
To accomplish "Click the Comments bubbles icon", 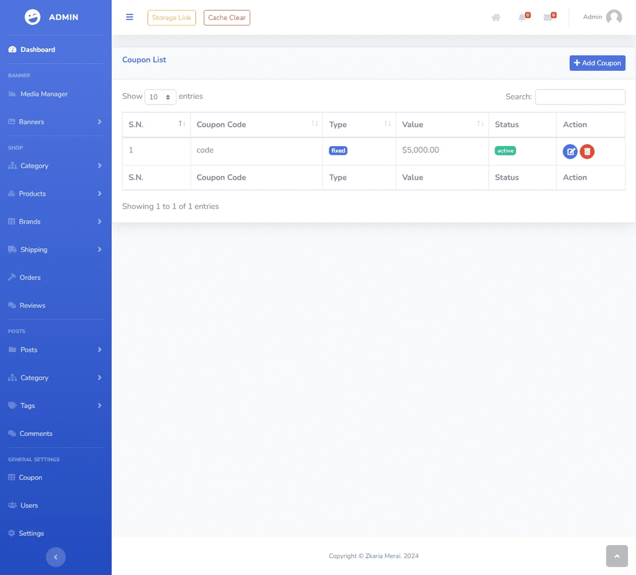I will tap(12, 433).
